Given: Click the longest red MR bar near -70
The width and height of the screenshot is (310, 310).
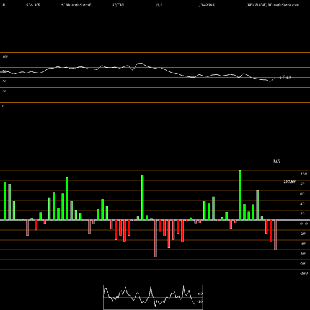Looking at the screenshot, I should pos(156,239).
